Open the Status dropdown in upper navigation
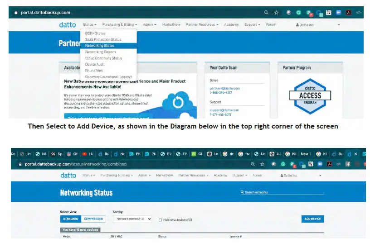This screenshot has height=248, width=370. (89, 25)
